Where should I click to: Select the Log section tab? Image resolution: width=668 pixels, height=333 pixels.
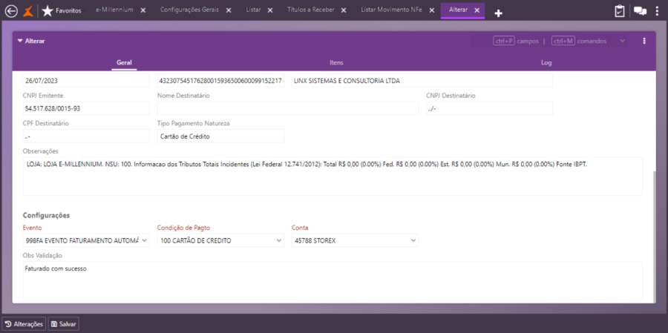[x=546, y=62]
